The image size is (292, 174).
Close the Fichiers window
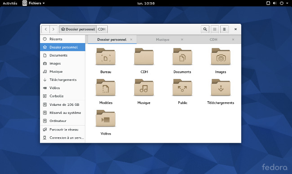tap(235, 29)
